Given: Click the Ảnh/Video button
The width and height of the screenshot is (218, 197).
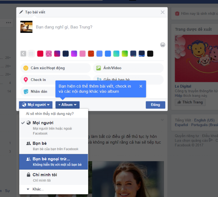Looking at the screenshot, I should 128,68.
